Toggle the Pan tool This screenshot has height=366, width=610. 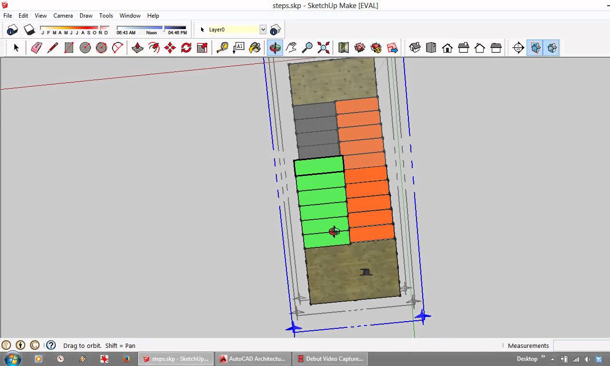click(291, 48)
